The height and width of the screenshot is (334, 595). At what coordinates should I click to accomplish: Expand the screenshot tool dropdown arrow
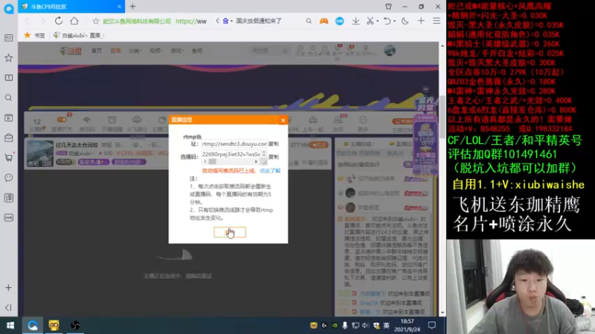point(378,22)
